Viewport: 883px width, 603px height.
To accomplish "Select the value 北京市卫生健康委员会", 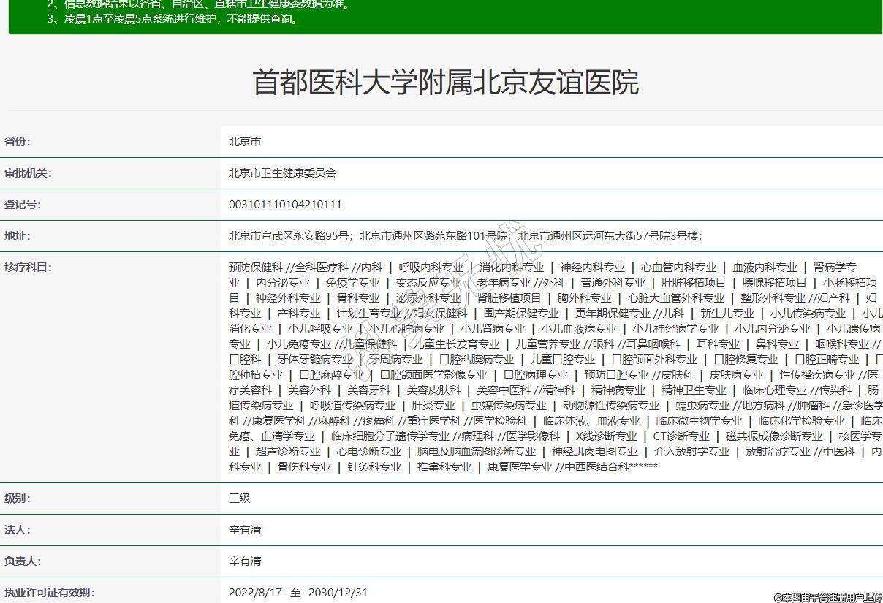I will click(x=282, y=173).
